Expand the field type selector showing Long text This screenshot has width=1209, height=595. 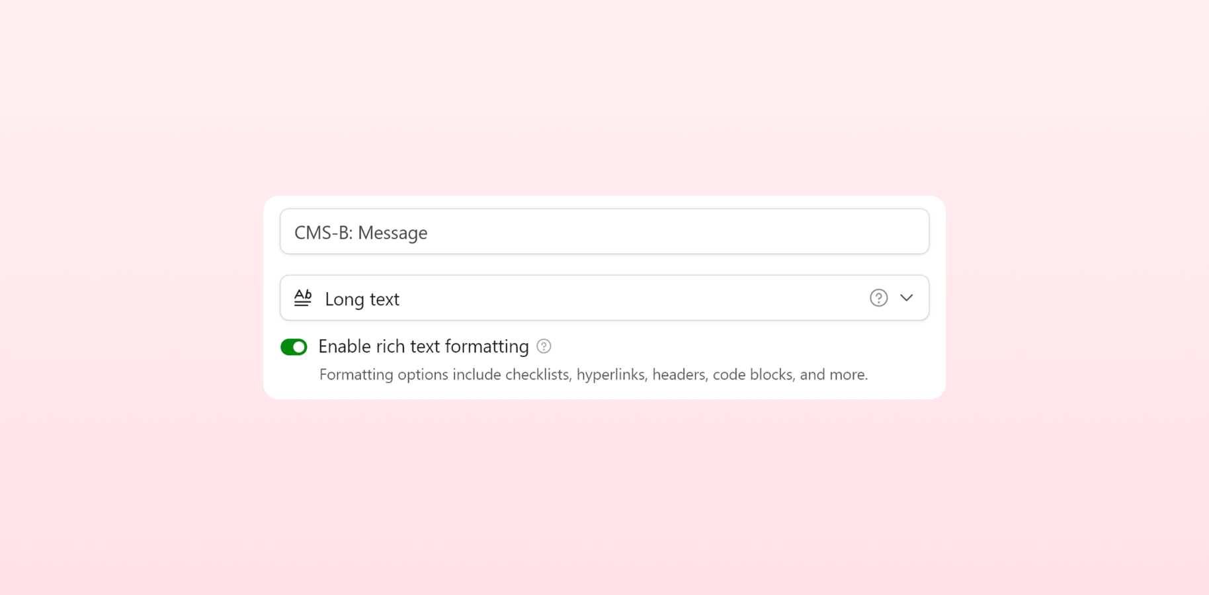click(x=604, y=298)
